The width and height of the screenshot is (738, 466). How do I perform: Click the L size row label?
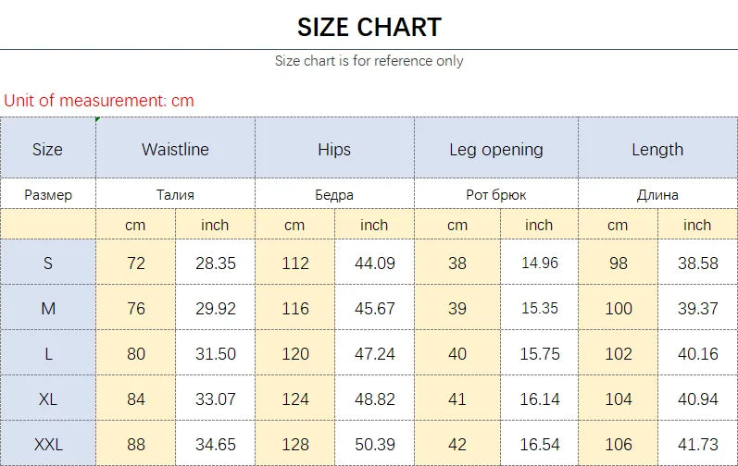(x=47, y=353)
